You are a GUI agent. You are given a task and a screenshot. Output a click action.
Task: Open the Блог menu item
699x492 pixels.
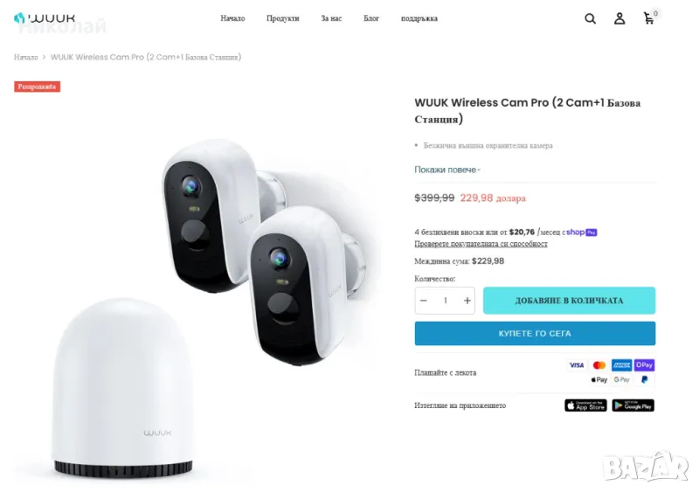(370, 18)
